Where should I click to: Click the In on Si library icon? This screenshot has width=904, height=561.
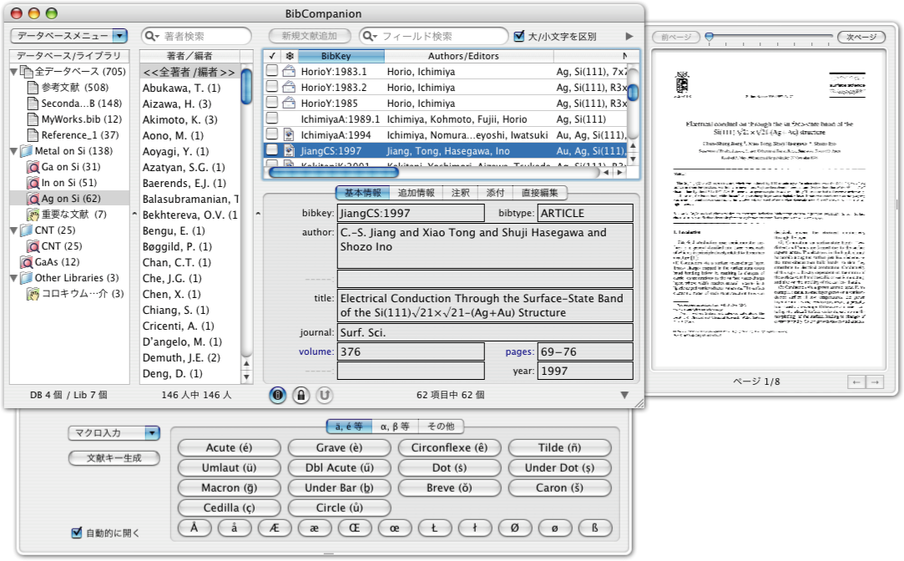[33, 183]
